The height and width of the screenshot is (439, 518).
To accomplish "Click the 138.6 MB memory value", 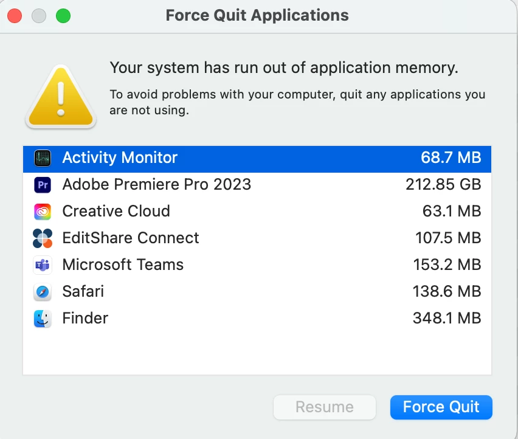I will (x=447, y=291).
